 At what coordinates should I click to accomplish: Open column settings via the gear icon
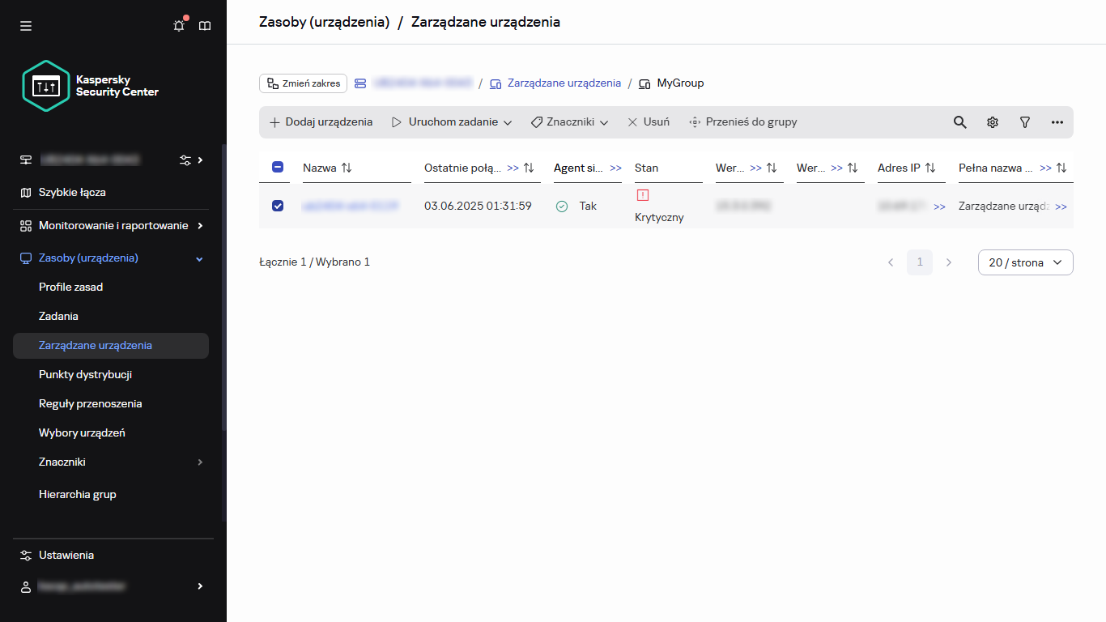coord(993,121)
